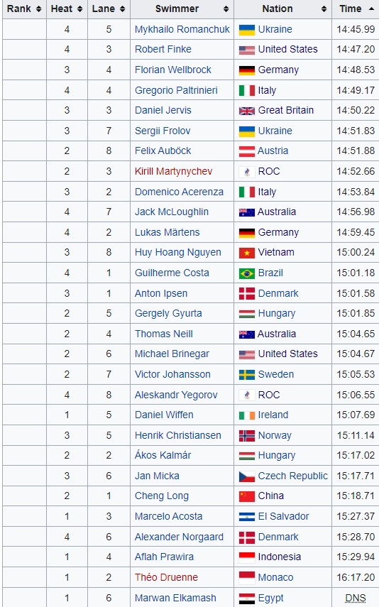Sort table by Lane column arrows
Image resolution: width=379 pixels, height=607 pixels.
pyautogui.click(x=122, y=9)
